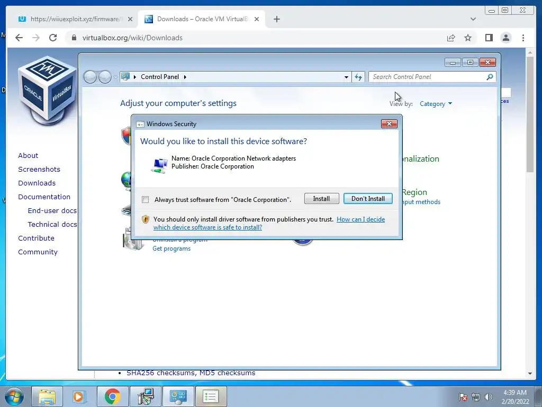This screenshot has width=542, height=407.
Task: Click the VirtualBox cube logo
Action: 48,92
